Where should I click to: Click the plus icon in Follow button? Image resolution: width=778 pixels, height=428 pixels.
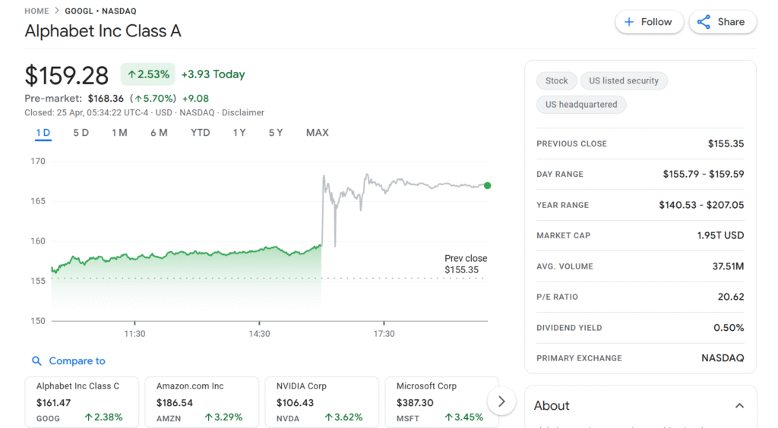[x=629, y=22]
